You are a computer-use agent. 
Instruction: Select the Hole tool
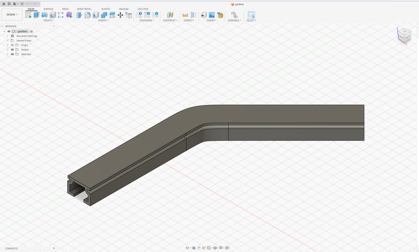(x=53, y=15)
